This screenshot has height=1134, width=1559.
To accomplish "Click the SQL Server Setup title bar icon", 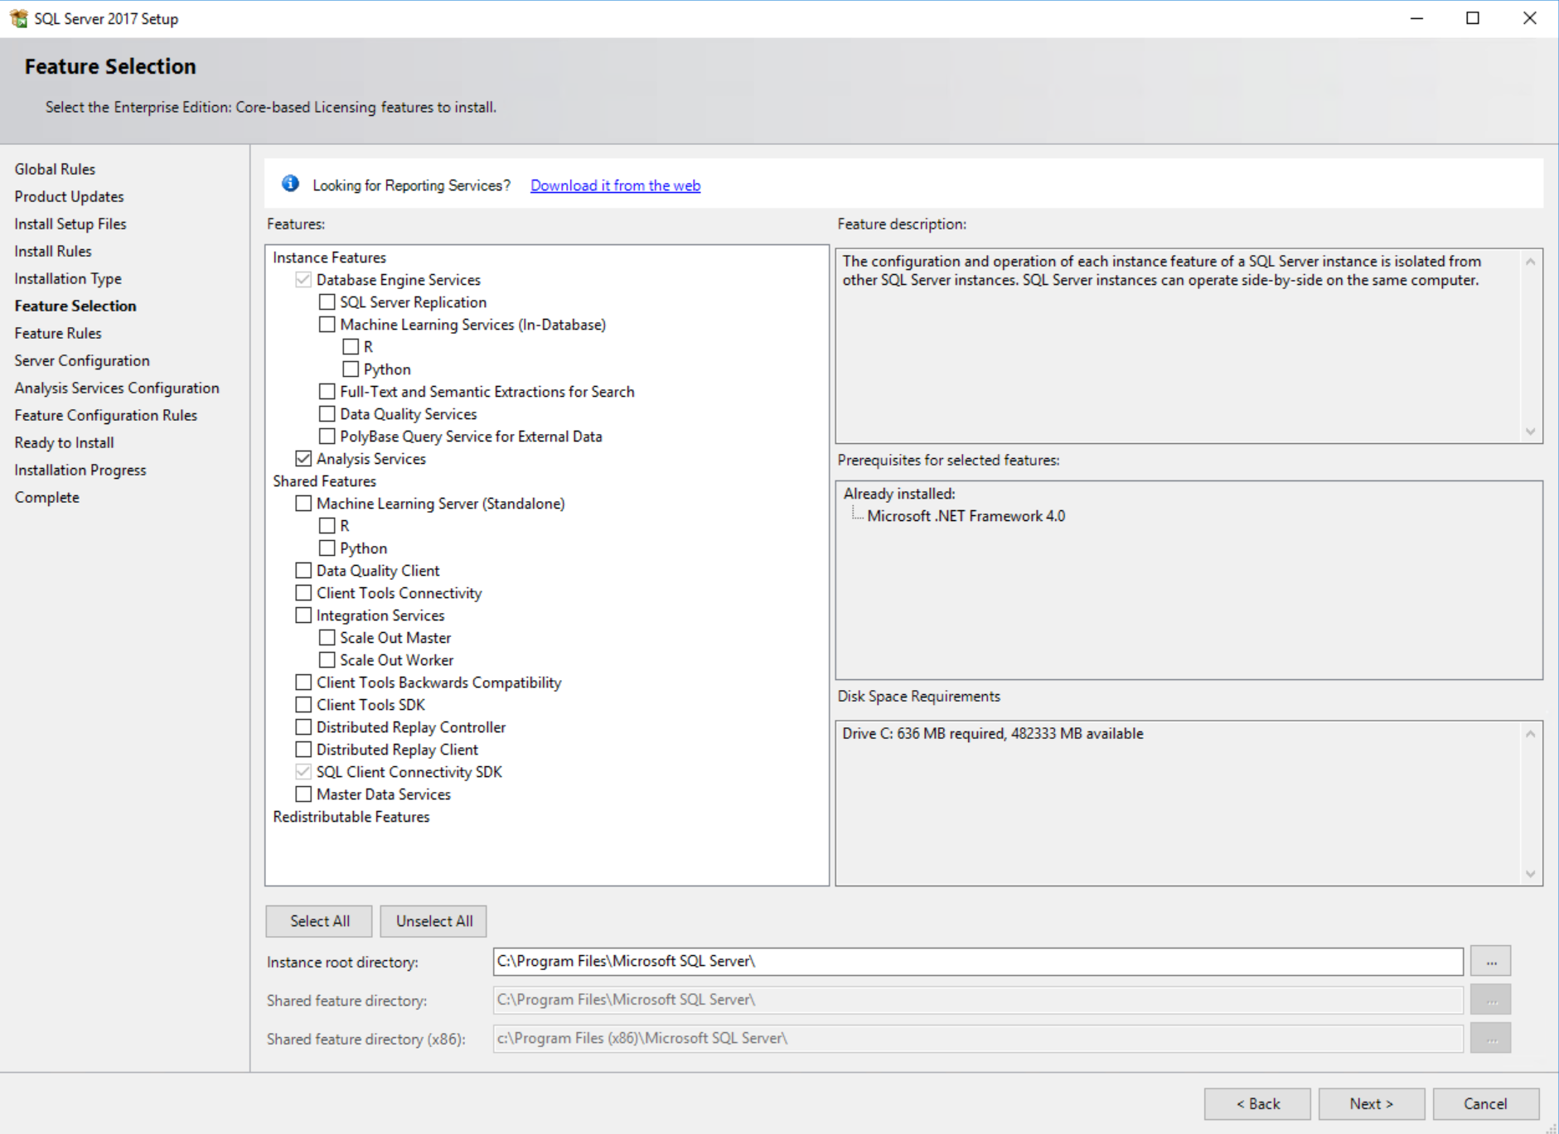I will [18, 18].
